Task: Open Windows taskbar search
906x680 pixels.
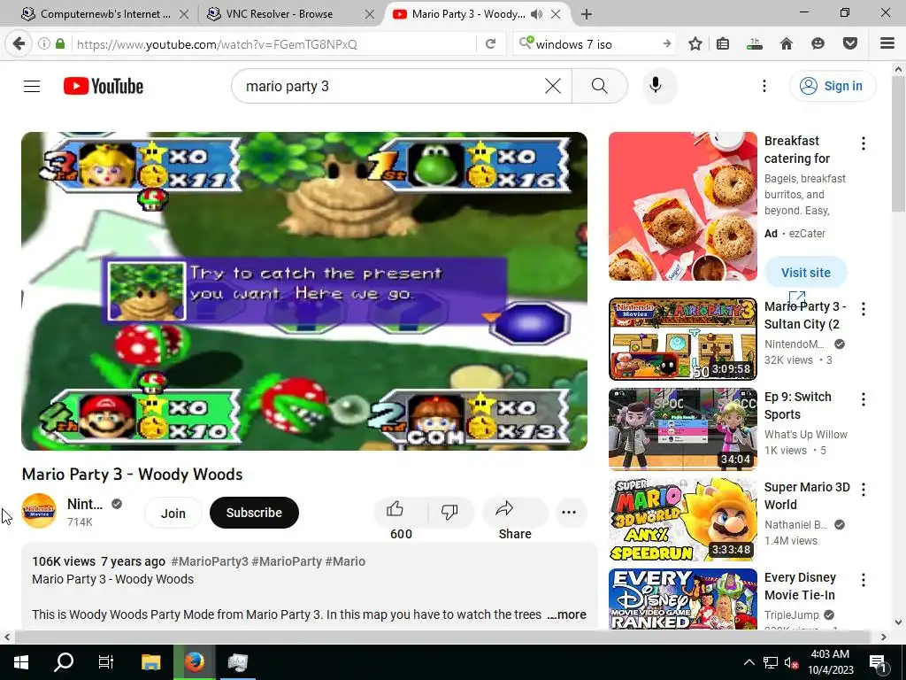Action: (64, 662)
